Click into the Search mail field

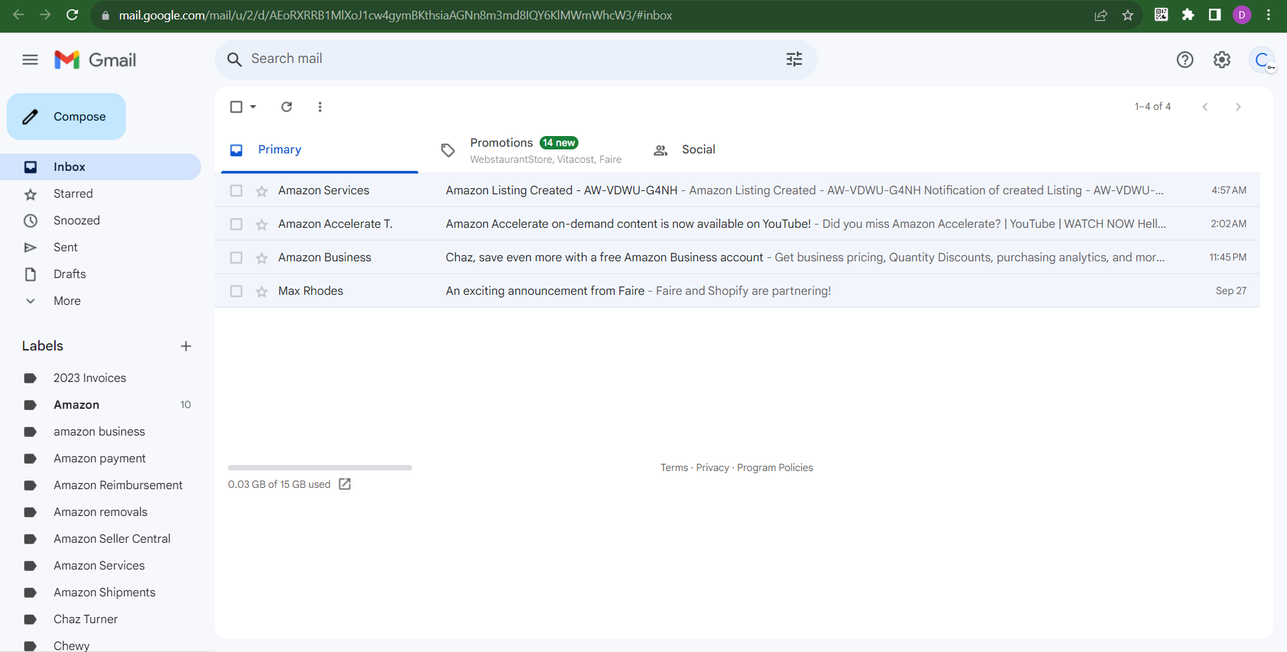516,59
